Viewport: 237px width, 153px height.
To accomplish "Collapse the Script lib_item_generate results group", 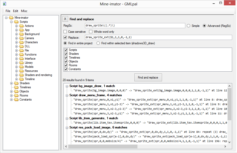I will coord(67,118).
